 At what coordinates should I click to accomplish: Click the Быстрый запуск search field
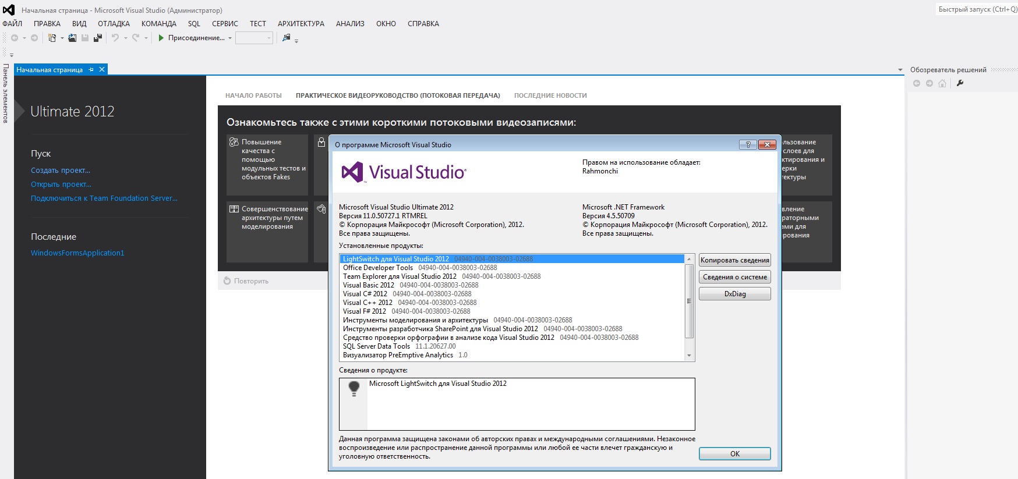coord(977,9)
